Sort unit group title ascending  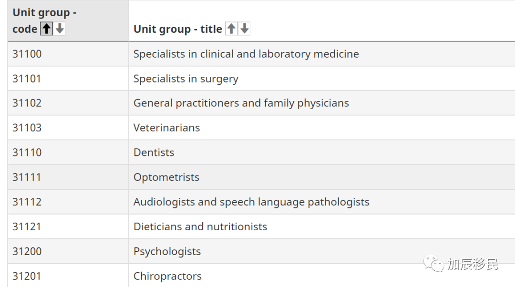point(231,29)
